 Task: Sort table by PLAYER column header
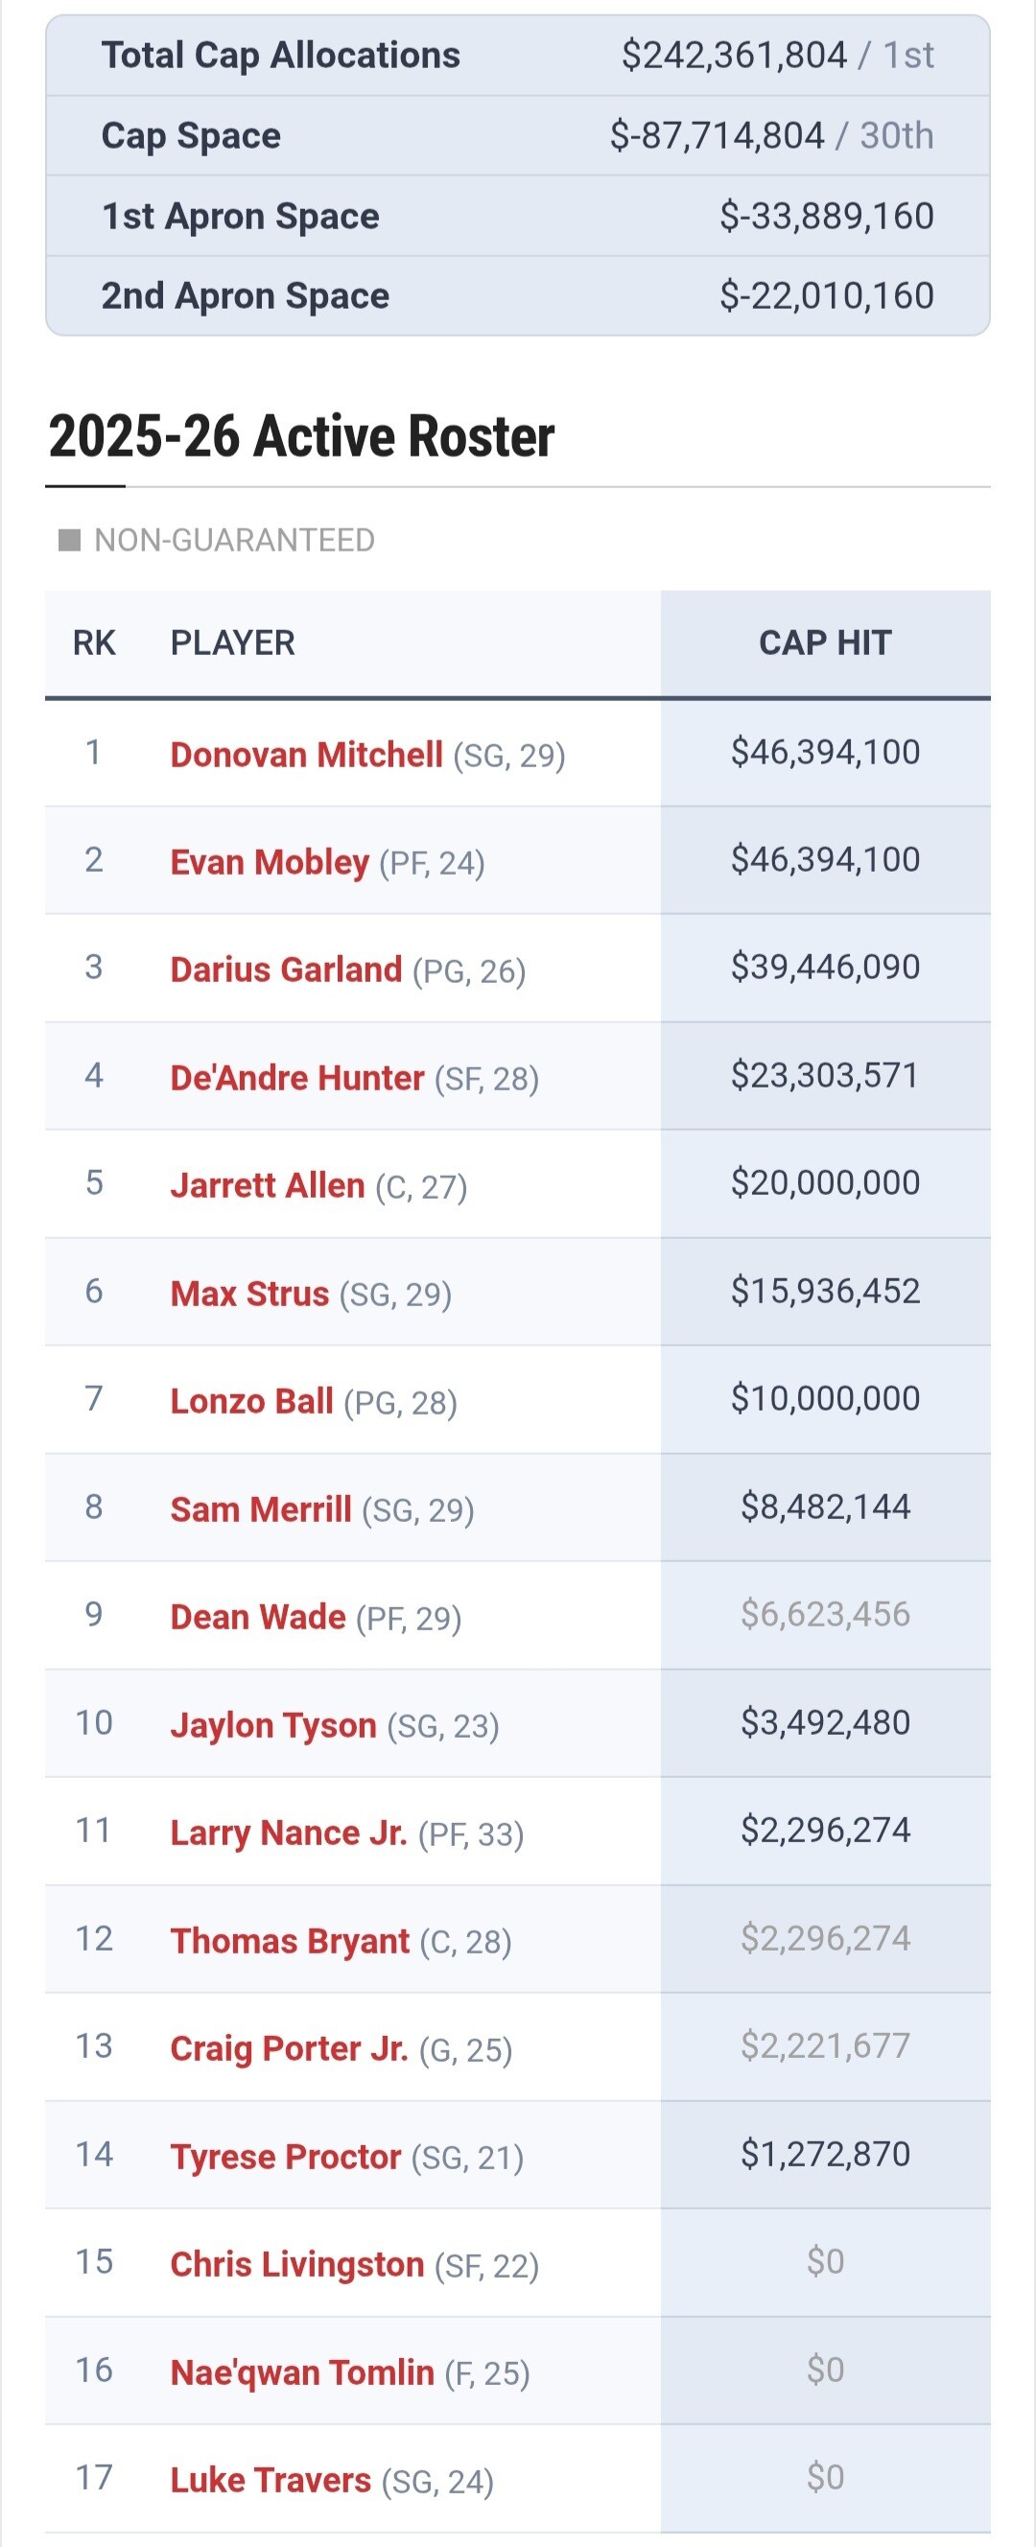coord(232,643)
